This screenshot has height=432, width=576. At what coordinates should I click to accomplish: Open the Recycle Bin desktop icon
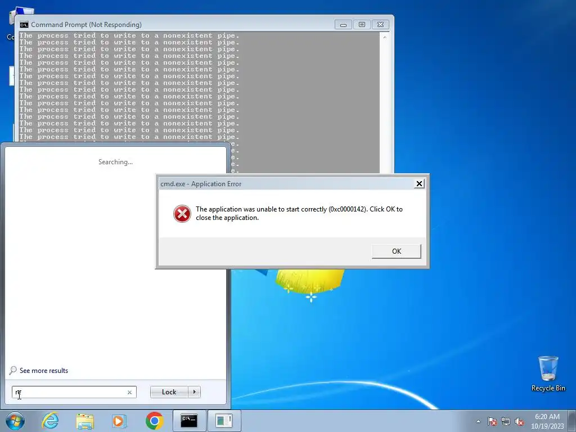coord(548,374)
